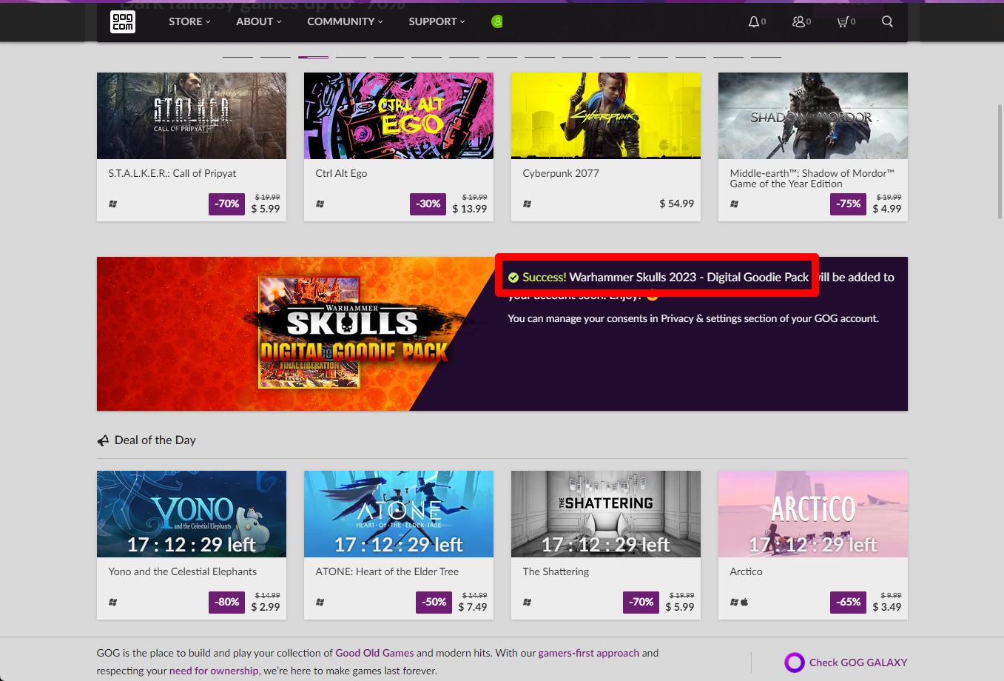Click the Deal of the Day heading
1004x681 pixels.
pyautogui.click(x=155, y=440)
